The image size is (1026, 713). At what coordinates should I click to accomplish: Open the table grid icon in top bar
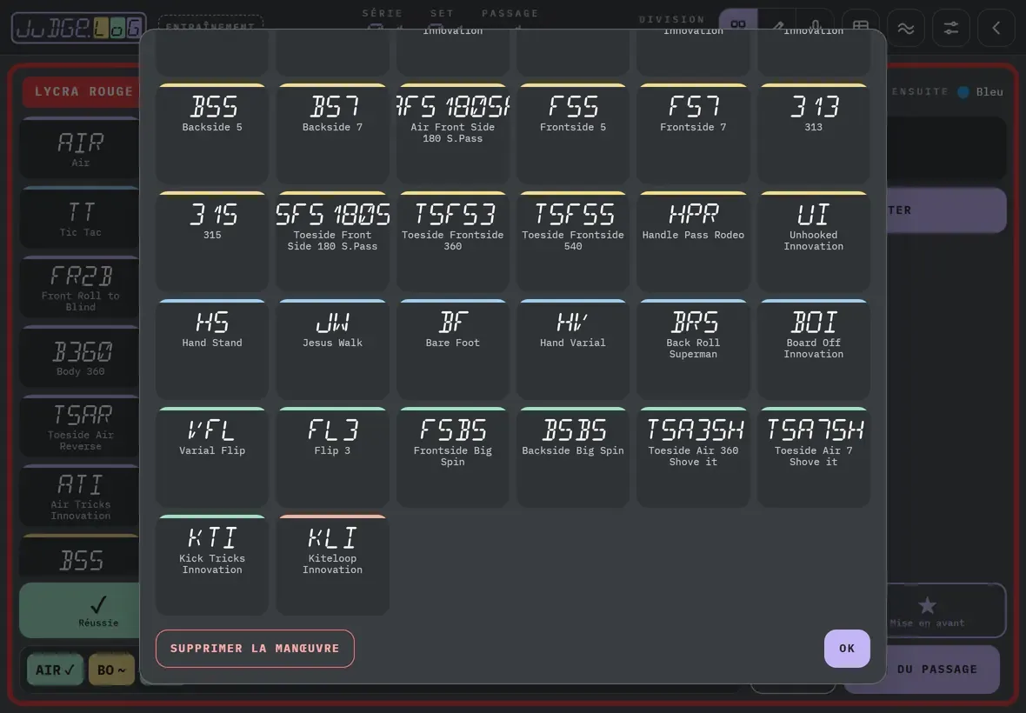tap(861, 28)
